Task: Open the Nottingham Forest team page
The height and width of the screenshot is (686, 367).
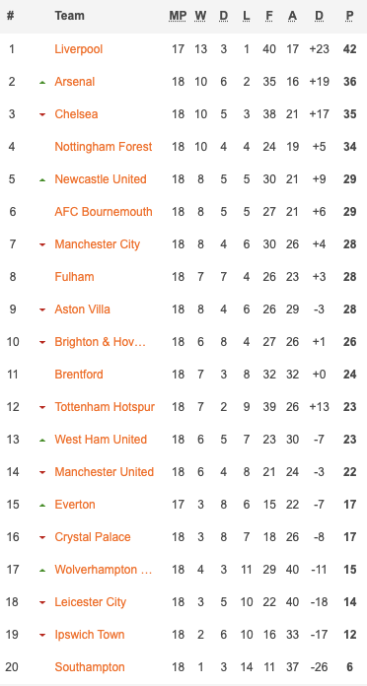Action: (x=104, y=147)
